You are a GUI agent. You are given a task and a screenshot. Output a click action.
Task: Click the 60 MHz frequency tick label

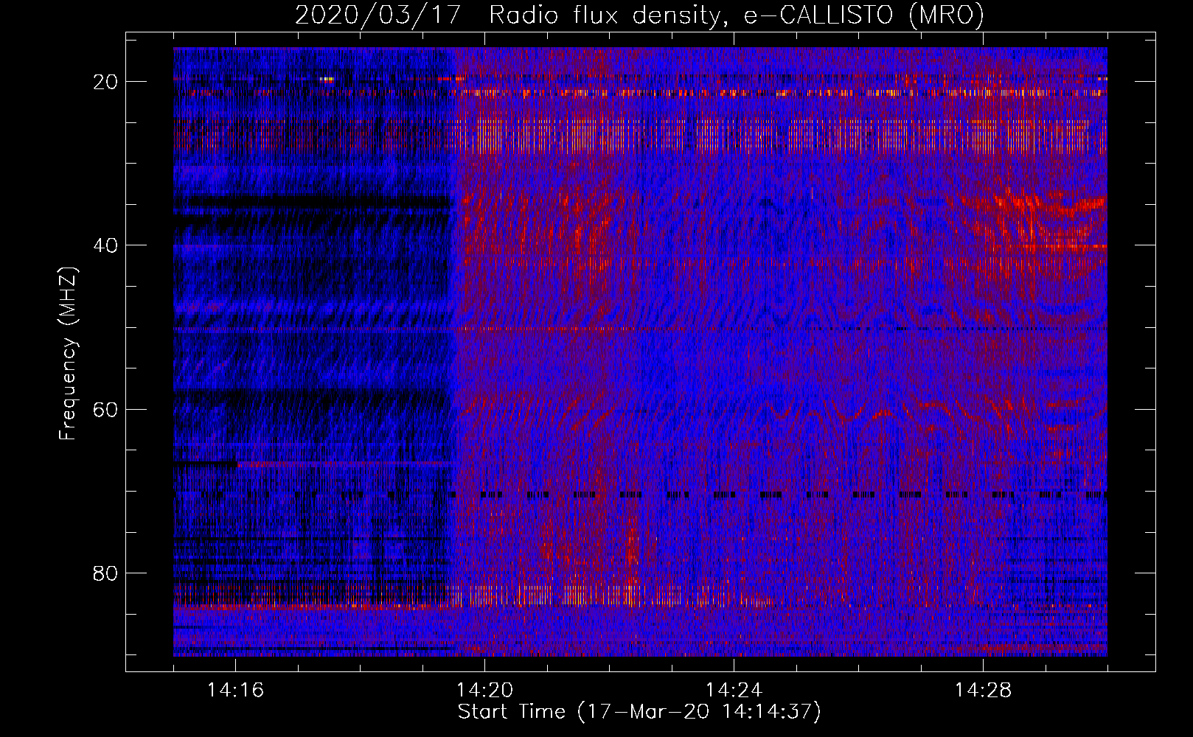point(106,409)
